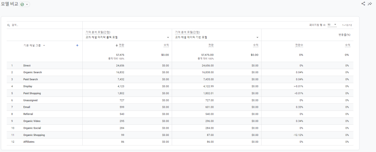Click the search magnifier icon

[8, 25]
